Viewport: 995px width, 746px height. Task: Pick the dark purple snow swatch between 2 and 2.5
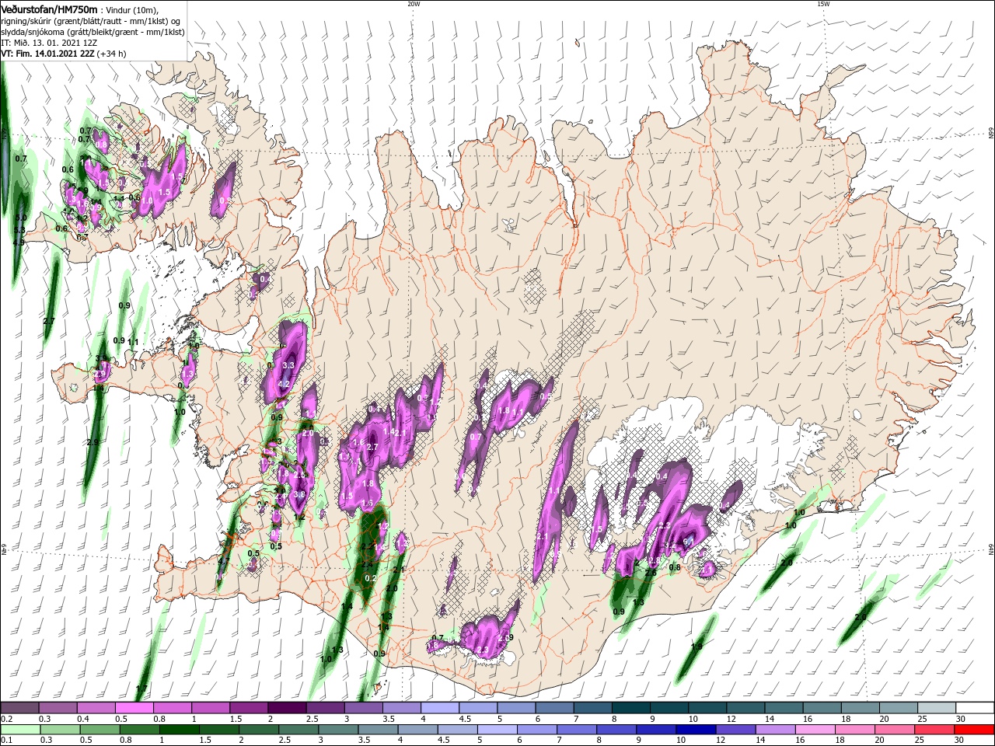(x=286, y=708)
